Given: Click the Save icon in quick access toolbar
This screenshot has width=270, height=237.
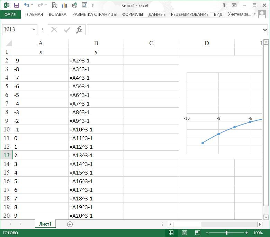Looking at the screenshot, I should pos(16,5).
